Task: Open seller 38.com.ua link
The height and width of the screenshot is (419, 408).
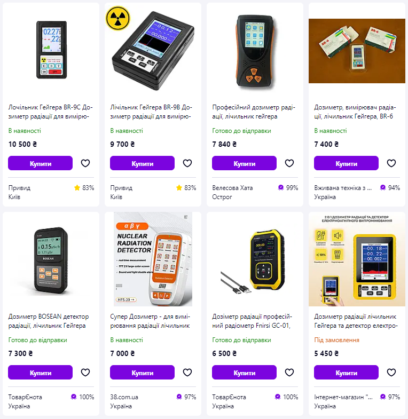Action: [124, 397]
